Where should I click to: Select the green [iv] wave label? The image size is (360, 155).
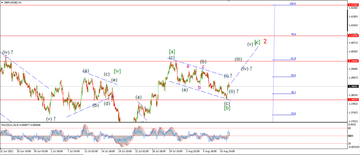pyautogui.click(x=117, y=71)
